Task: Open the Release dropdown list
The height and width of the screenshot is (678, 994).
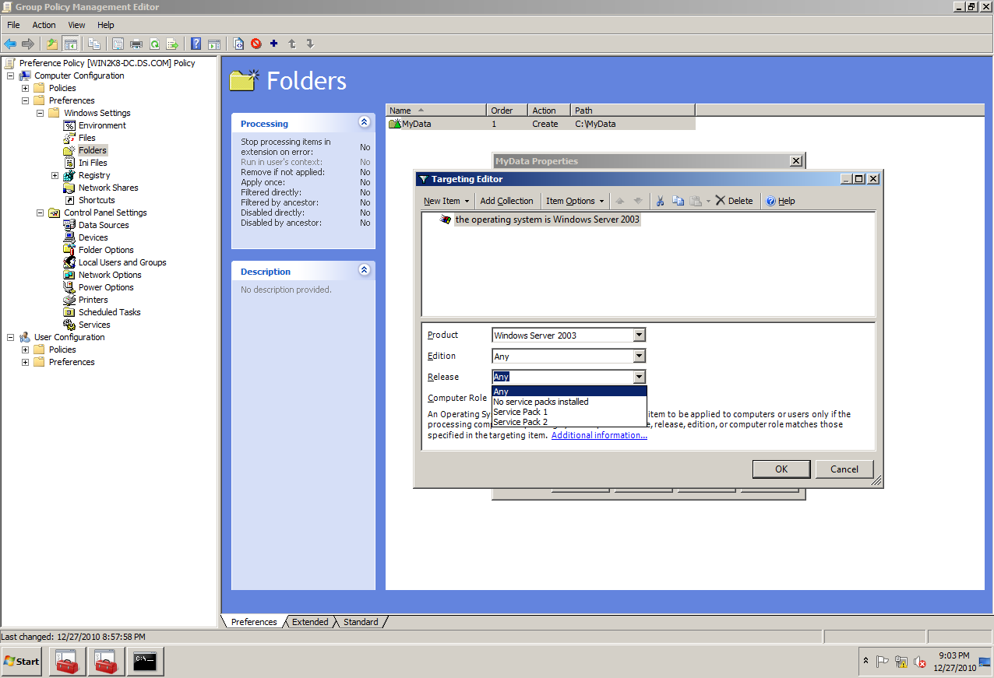Action: 639,377
